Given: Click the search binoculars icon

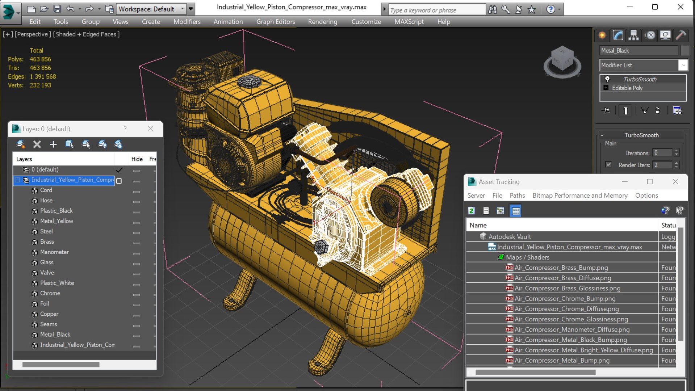Looking at the screenshot, I should tap(493, 9).
